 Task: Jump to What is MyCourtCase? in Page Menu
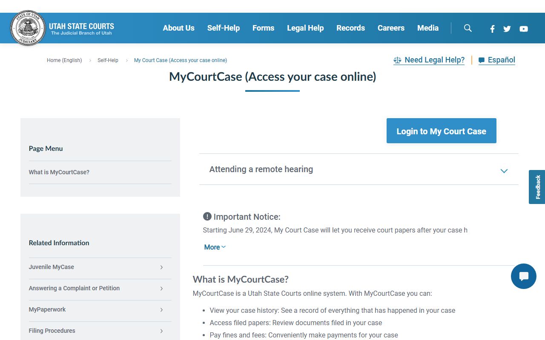[59, 172]
